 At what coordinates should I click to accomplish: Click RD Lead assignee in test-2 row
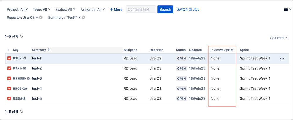coord(131,68)
